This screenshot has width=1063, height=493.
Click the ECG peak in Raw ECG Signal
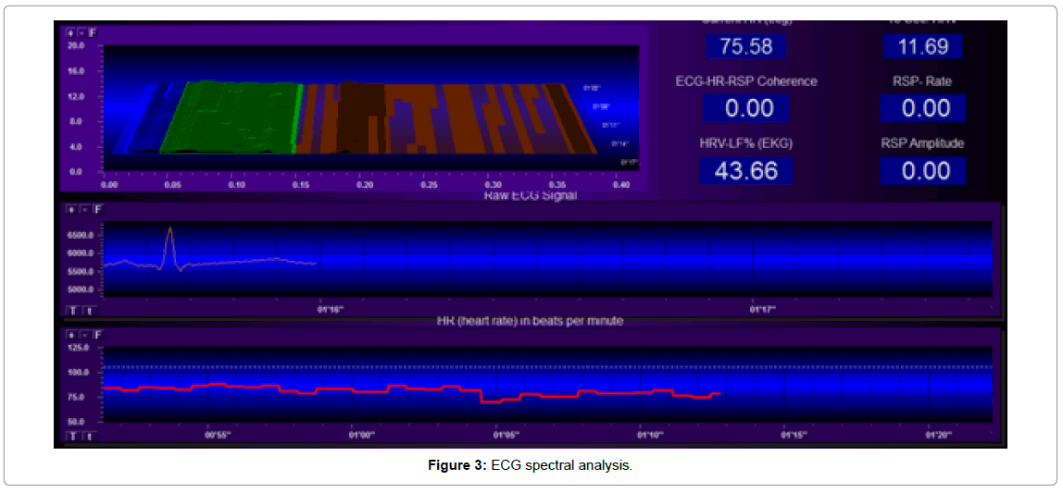coord(170,231)
